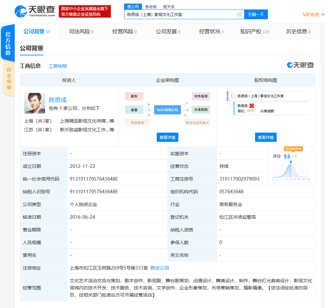Screen dimensions: 325x308
Task: Open the 陈思成 investor name link
Action: coord(57,100)
